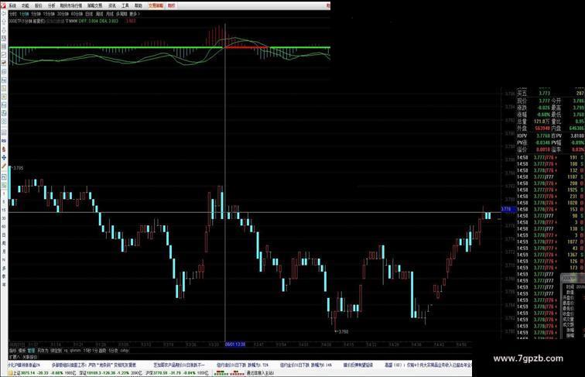585x377 pixels.
Task: Click sidebar shortcut labeled 15
Action: [x=4, y=210]
